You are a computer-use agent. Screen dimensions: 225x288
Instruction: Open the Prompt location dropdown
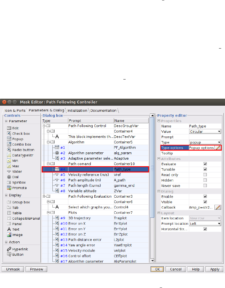click(x=205, y=224)
